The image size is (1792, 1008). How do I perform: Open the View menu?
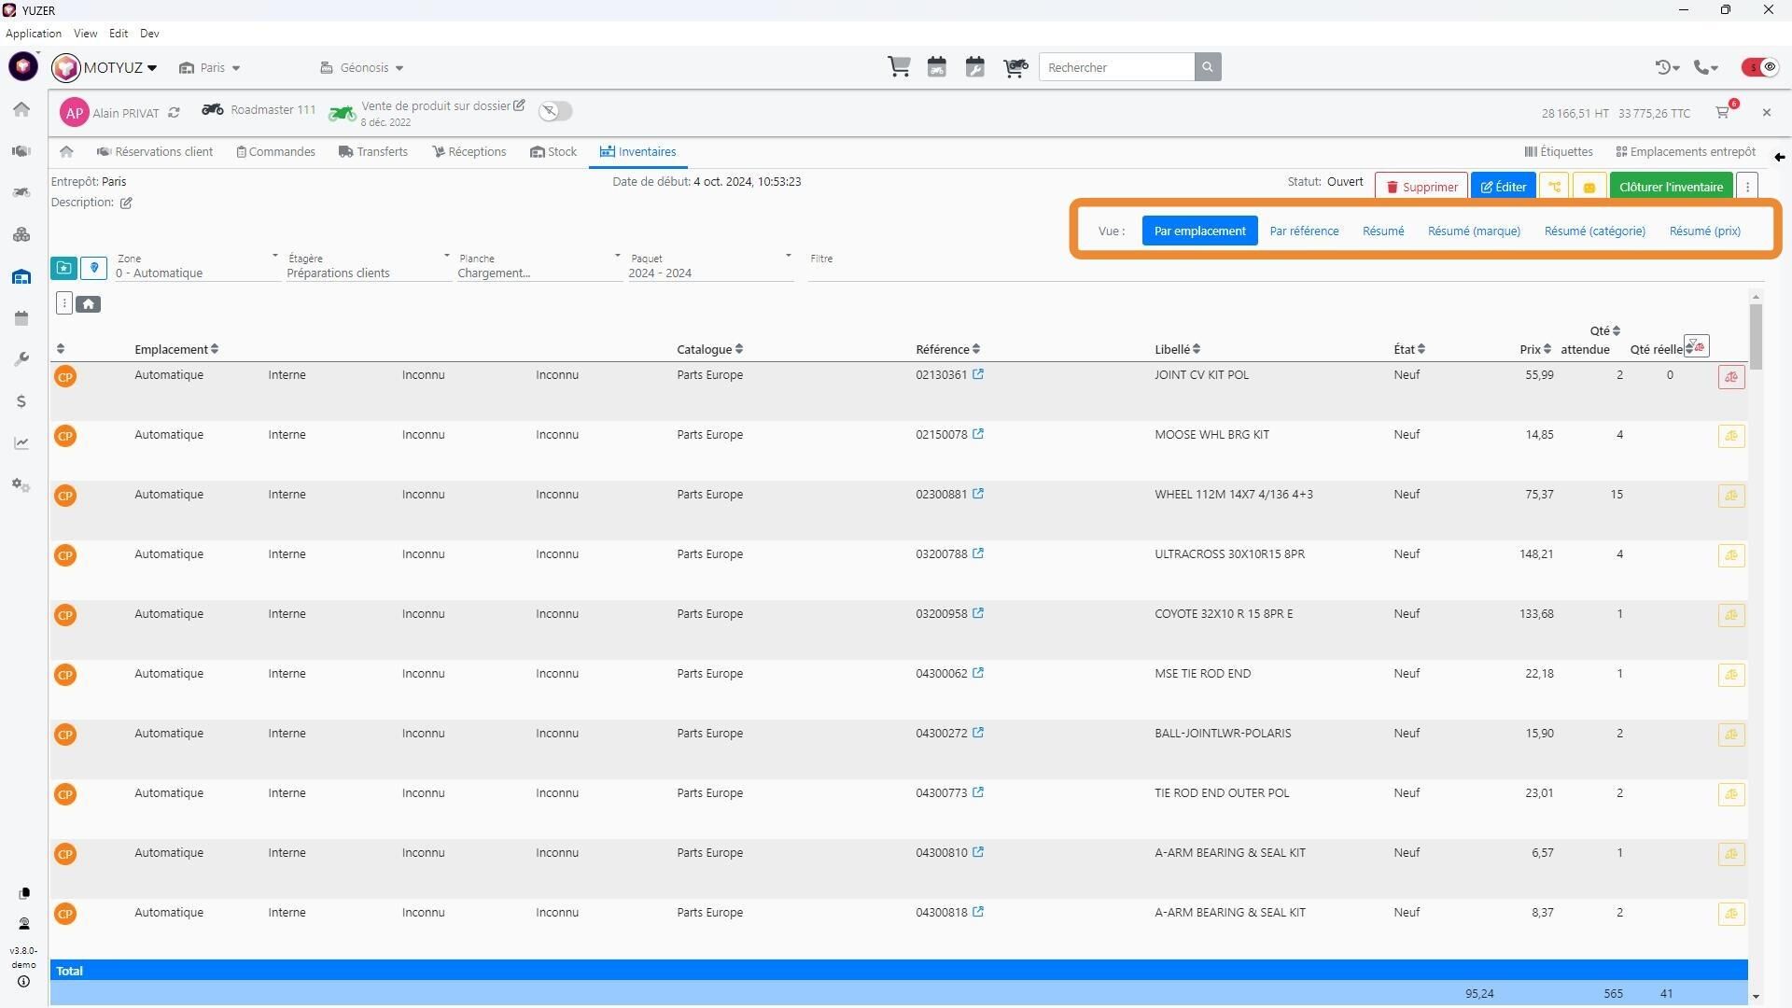pyautogui.click(x=85, y=34)
